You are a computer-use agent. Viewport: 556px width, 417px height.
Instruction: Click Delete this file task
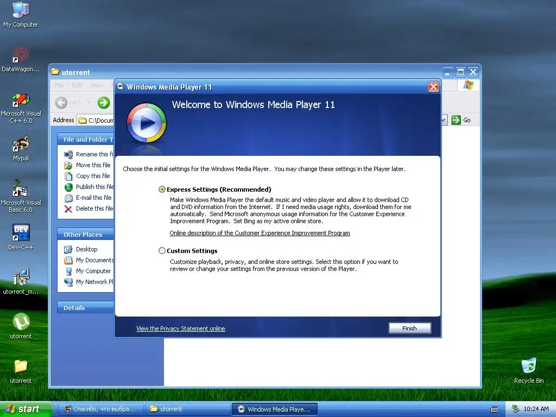coord(89,208)
